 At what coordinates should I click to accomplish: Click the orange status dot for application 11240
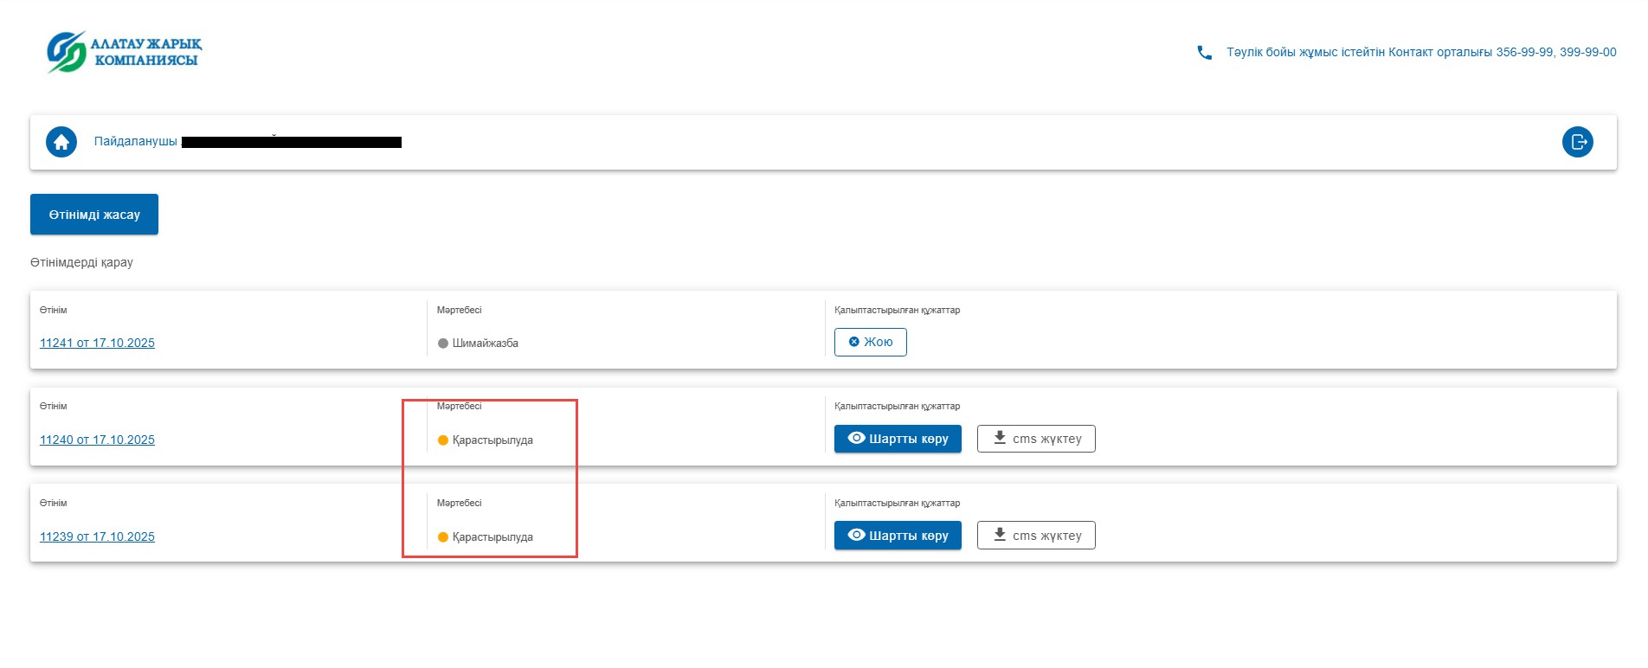coord(443,440)
